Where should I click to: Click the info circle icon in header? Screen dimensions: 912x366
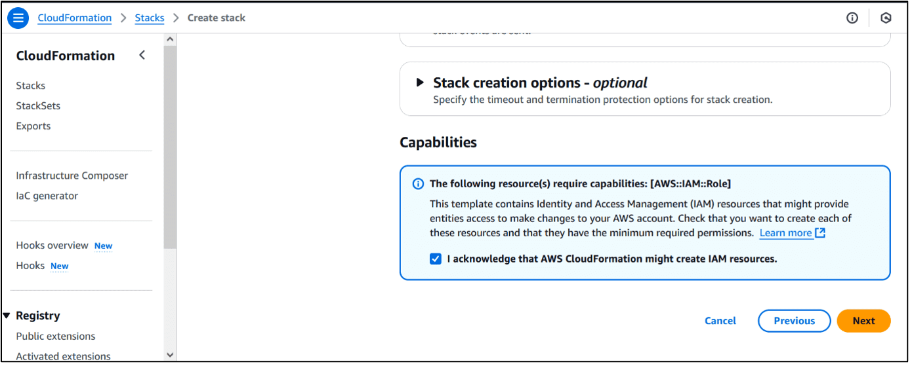coord(852,18)
